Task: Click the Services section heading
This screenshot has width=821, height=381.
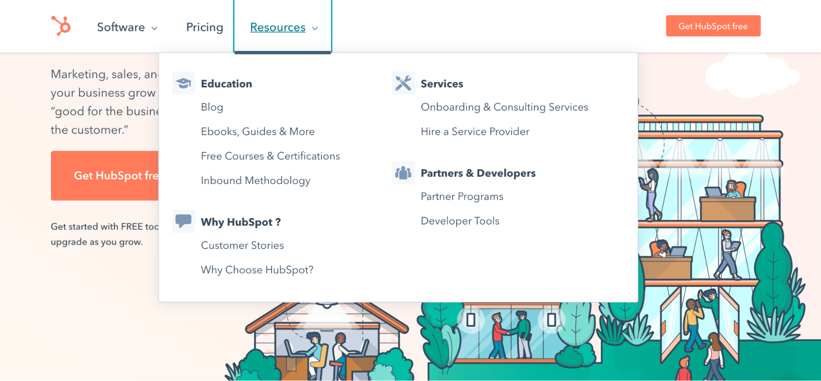Action: pyautogui.click(x=442, y=84)
